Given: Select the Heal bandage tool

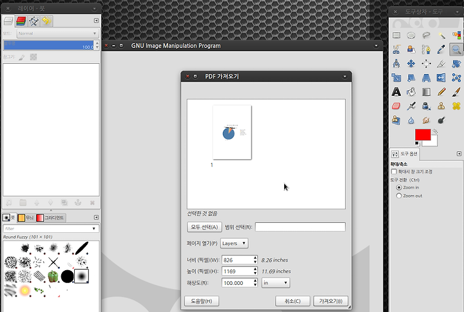Looking at the screenshot, I should (x=456, y=106).
